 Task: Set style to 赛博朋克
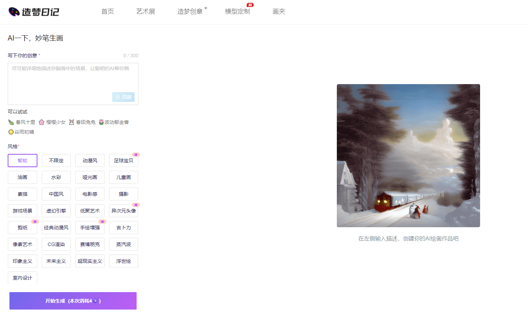tap(90, 244)
